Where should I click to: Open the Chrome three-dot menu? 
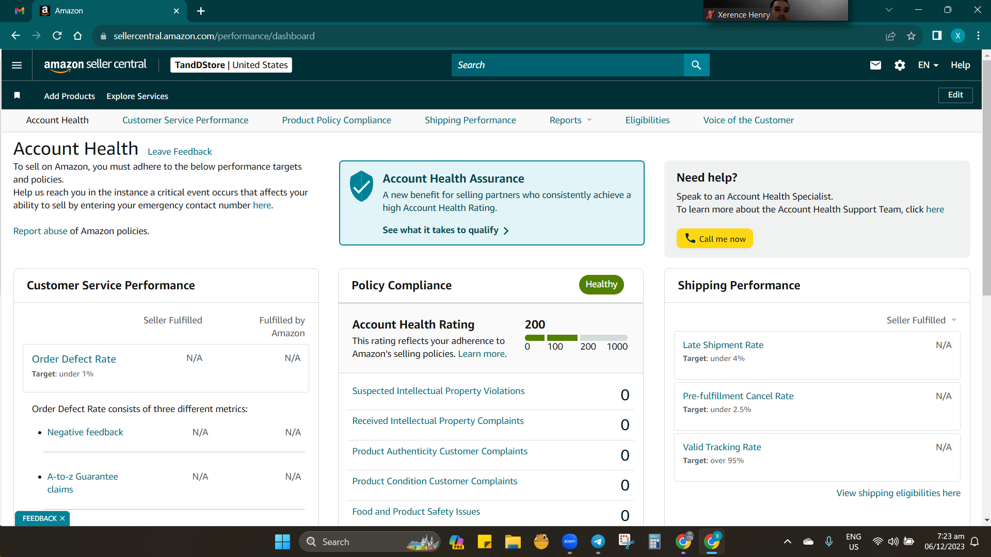click(x=978, y=36)
